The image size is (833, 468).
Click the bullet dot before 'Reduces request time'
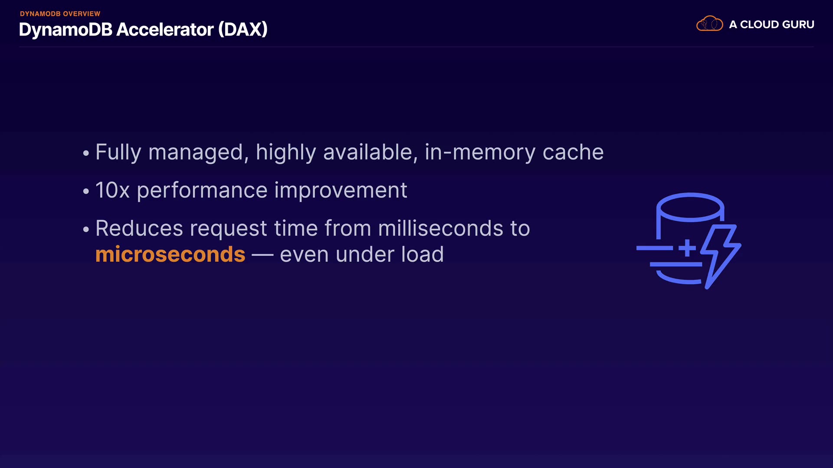click(x=86, y=229)
